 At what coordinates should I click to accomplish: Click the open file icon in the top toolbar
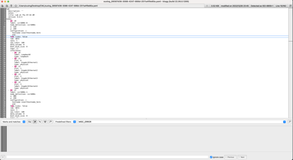2,6
